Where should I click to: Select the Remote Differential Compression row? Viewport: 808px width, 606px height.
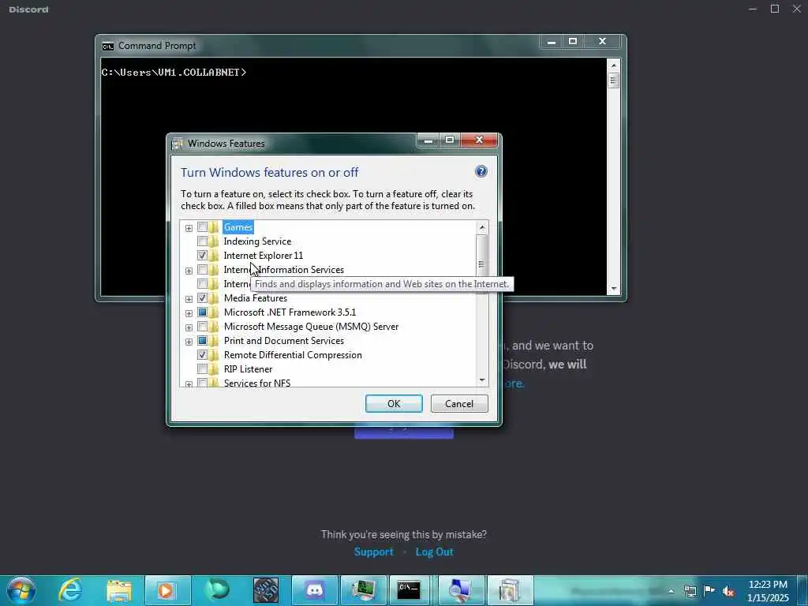tap(293, 355)
